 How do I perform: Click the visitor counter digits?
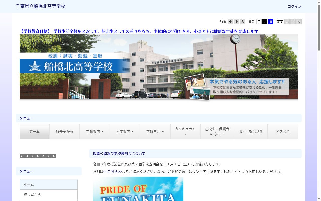(x=38, y=156)
